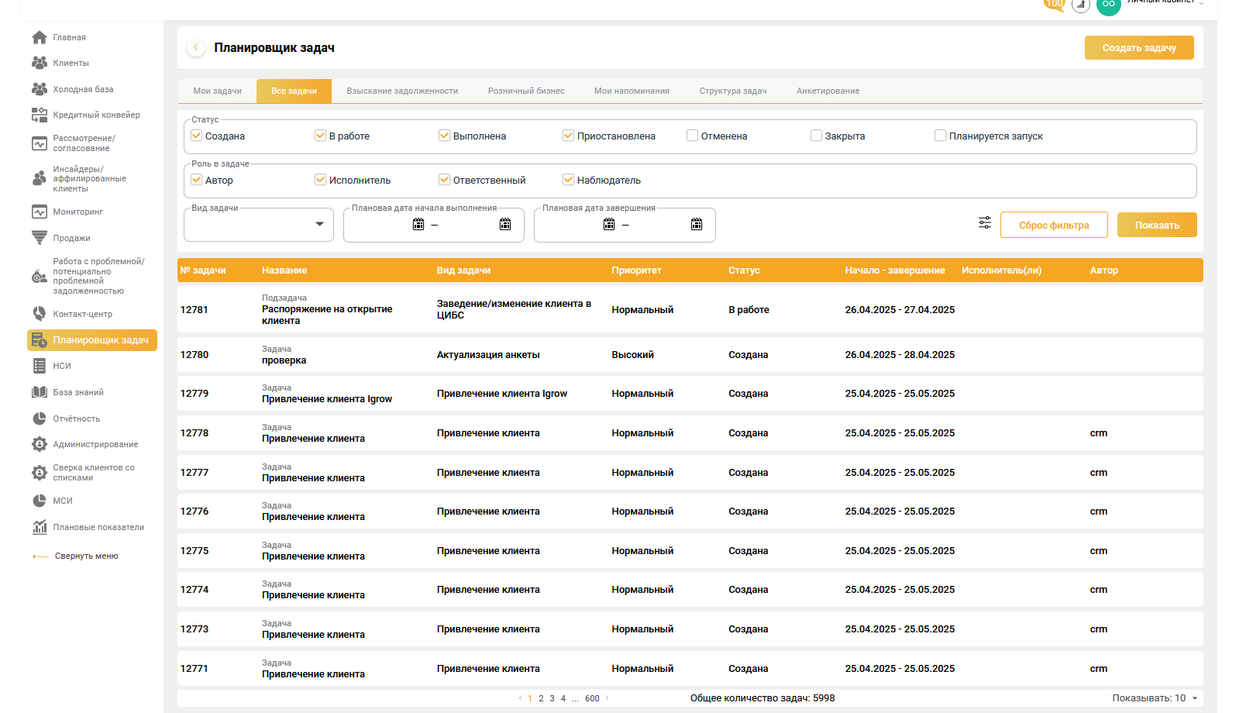Viewport: 1246px width, 713px height.
Task: Open Отчётность pie chart icon
Action: point(40,418)
